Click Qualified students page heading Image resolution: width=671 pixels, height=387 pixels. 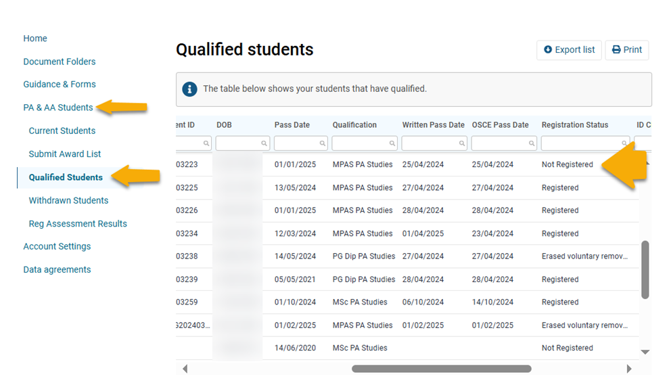tap(244, 49)
